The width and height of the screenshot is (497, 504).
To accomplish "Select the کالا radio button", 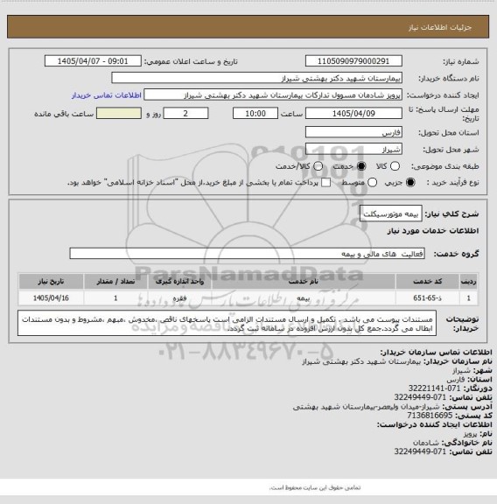I will pos(395,166).
